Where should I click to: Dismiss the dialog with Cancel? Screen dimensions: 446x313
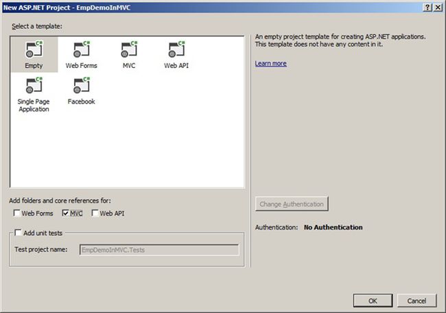[x=416, y=301]
